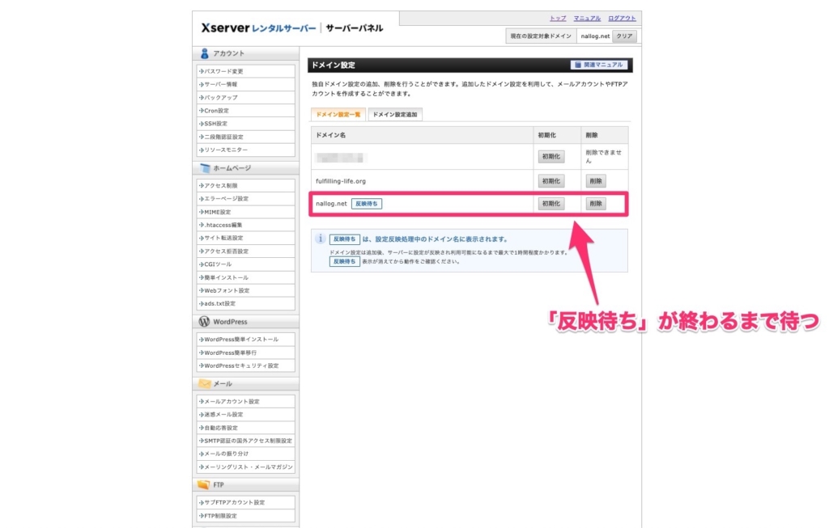Image resolution: width=829 pixels, height=528 pixels.
Task: Select the ドメイン設定一覧 tab
Action: 338,115
